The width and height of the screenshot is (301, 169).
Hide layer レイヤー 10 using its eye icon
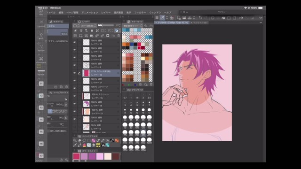[x=75, y=42]
